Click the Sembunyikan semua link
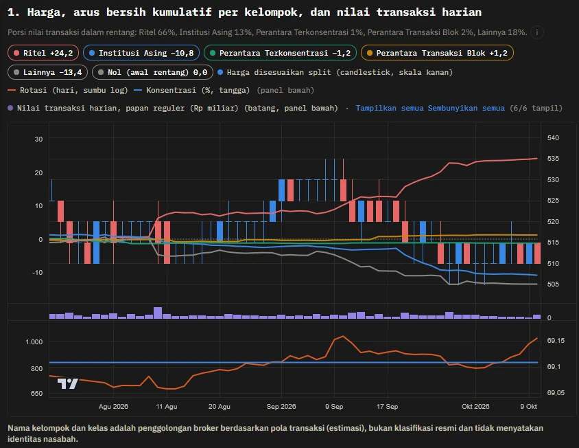This screenshot has height=448, width=579. [466, 108]
